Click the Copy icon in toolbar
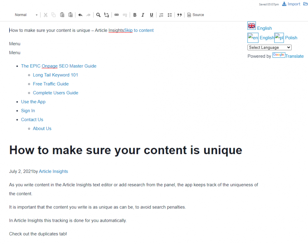This screenshot has width=308, height=244. pos(53,15)
